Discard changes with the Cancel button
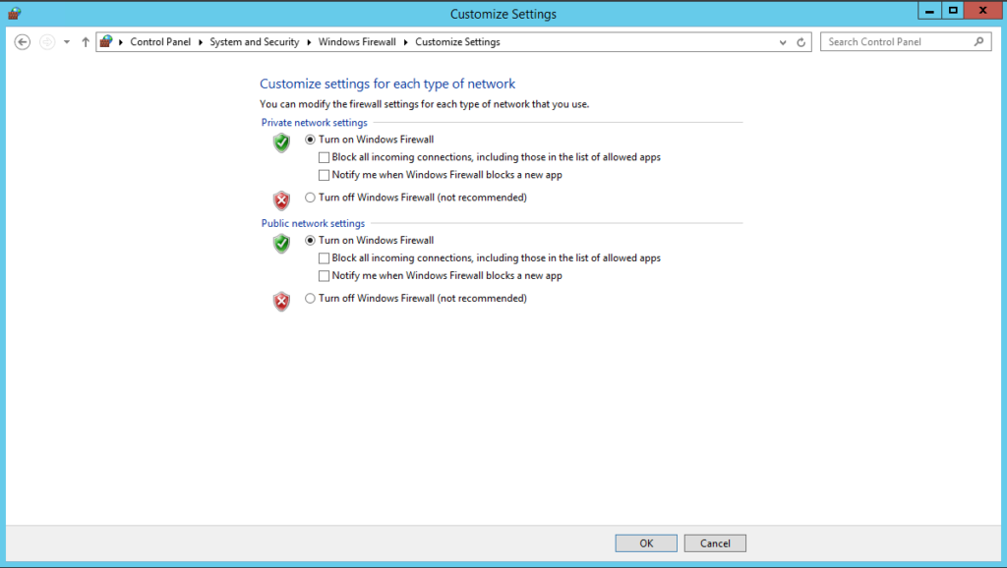This screenshot has width=1007, height=568. pos(715,543)
